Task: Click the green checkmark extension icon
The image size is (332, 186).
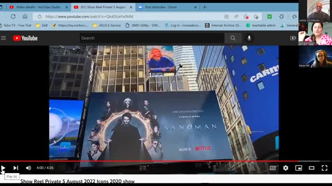Action: (270, 17)
